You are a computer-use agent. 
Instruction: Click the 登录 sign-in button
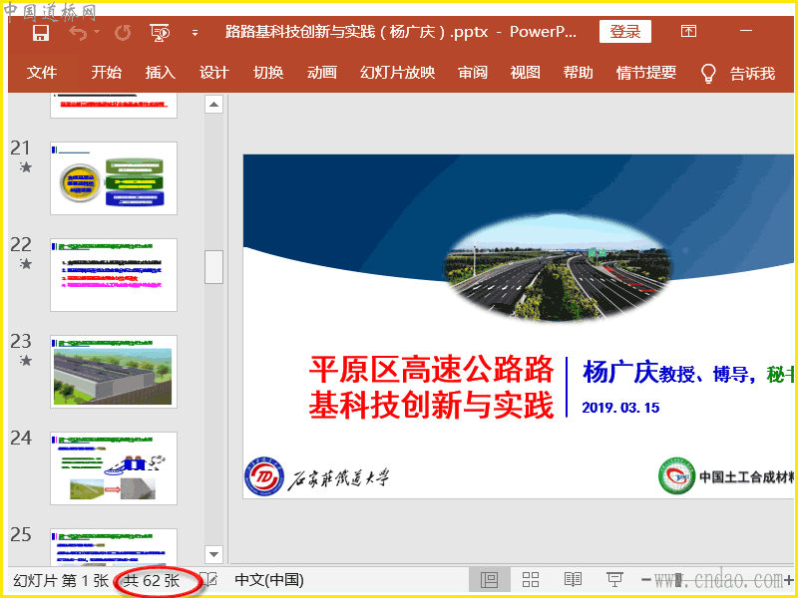coord(625,32)
